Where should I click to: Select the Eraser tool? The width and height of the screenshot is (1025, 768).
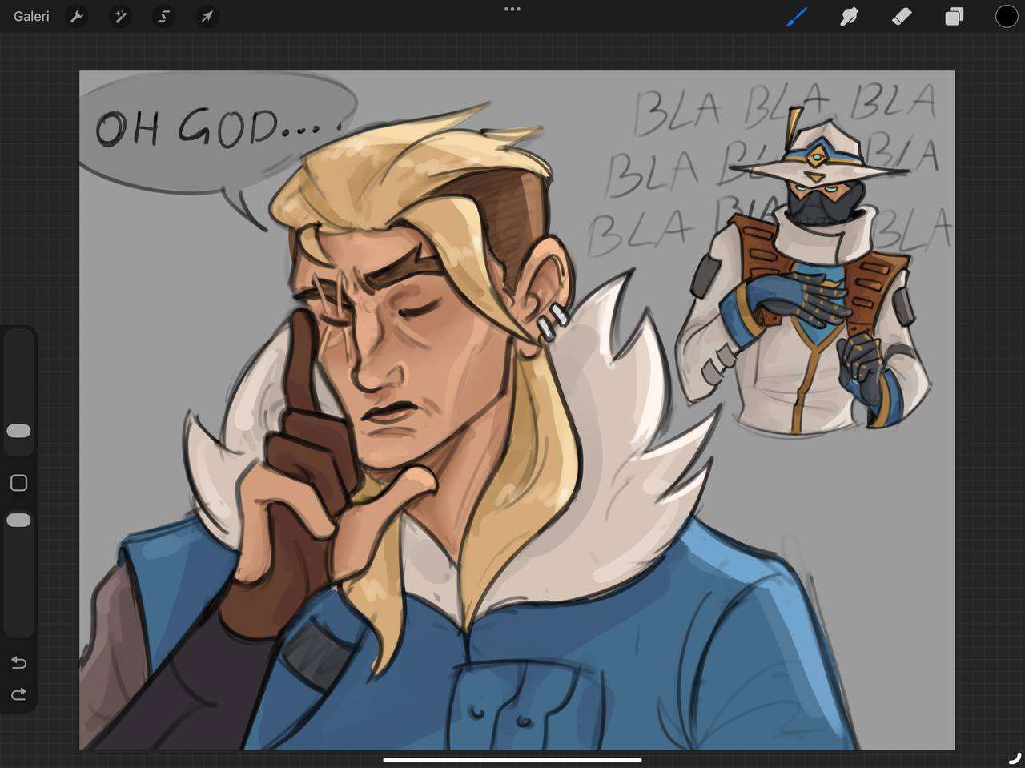point(902,16)
